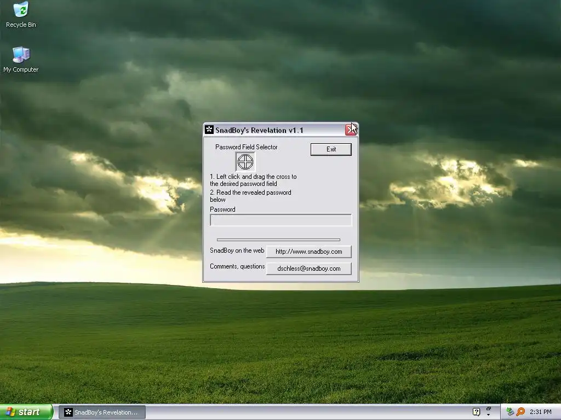The image size is (561, 420).
Task: Click the 'Password Field Selector' label
Action: click(x=246, y=147)
